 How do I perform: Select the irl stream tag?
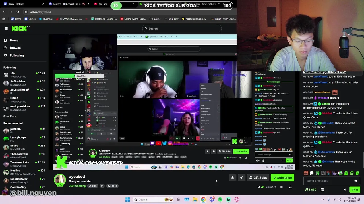pos(102,186)
